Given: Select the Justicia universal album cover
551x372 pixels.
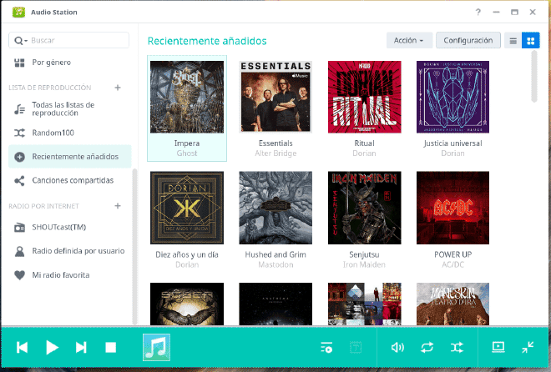Looking at the screenshot, I should point(453,97).
